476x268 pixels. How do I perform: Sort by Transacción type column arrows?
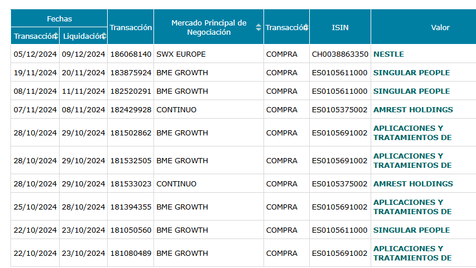(x=306, y=27)
